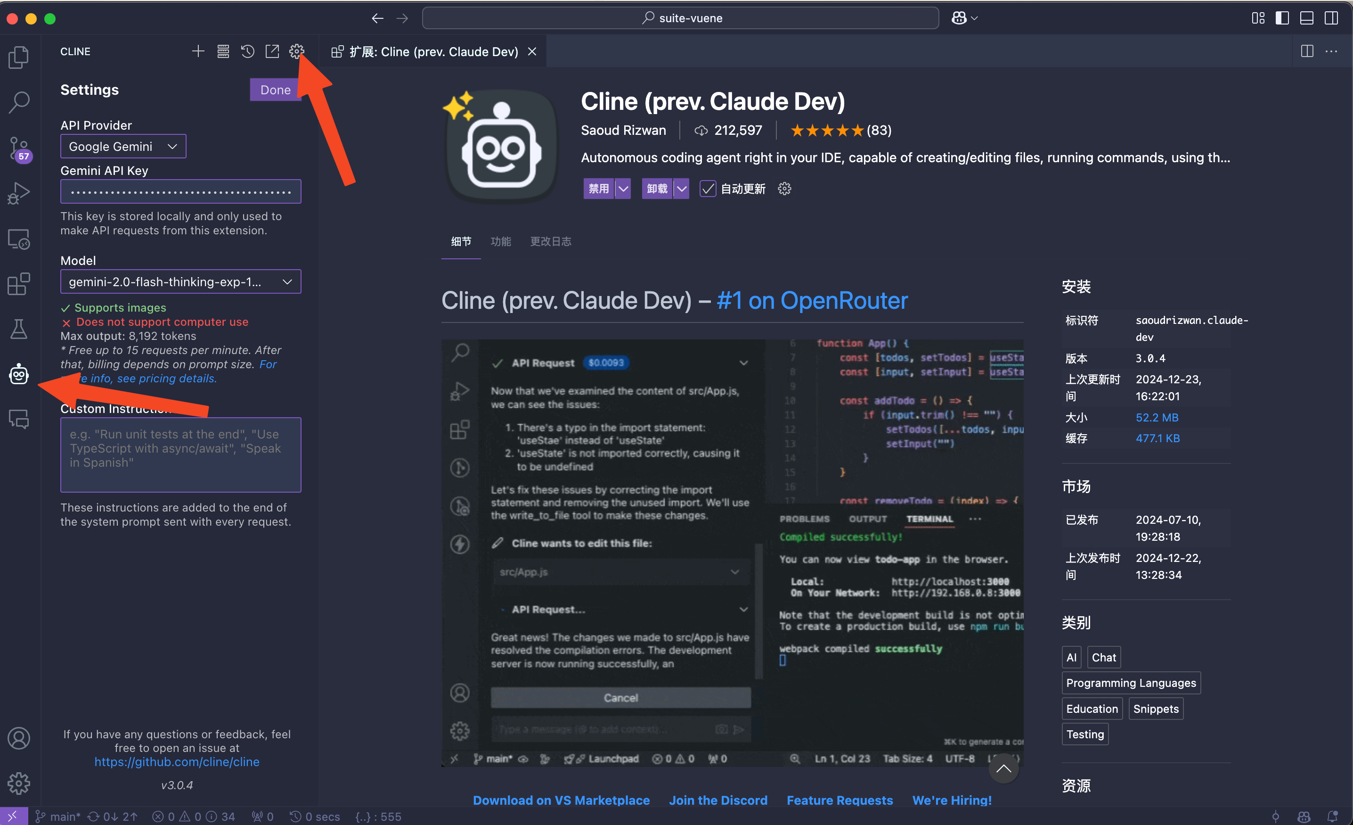Click the Programming Languages category tag
The width and height of the screenshot is (1353, 825).
click(1131, 683)
